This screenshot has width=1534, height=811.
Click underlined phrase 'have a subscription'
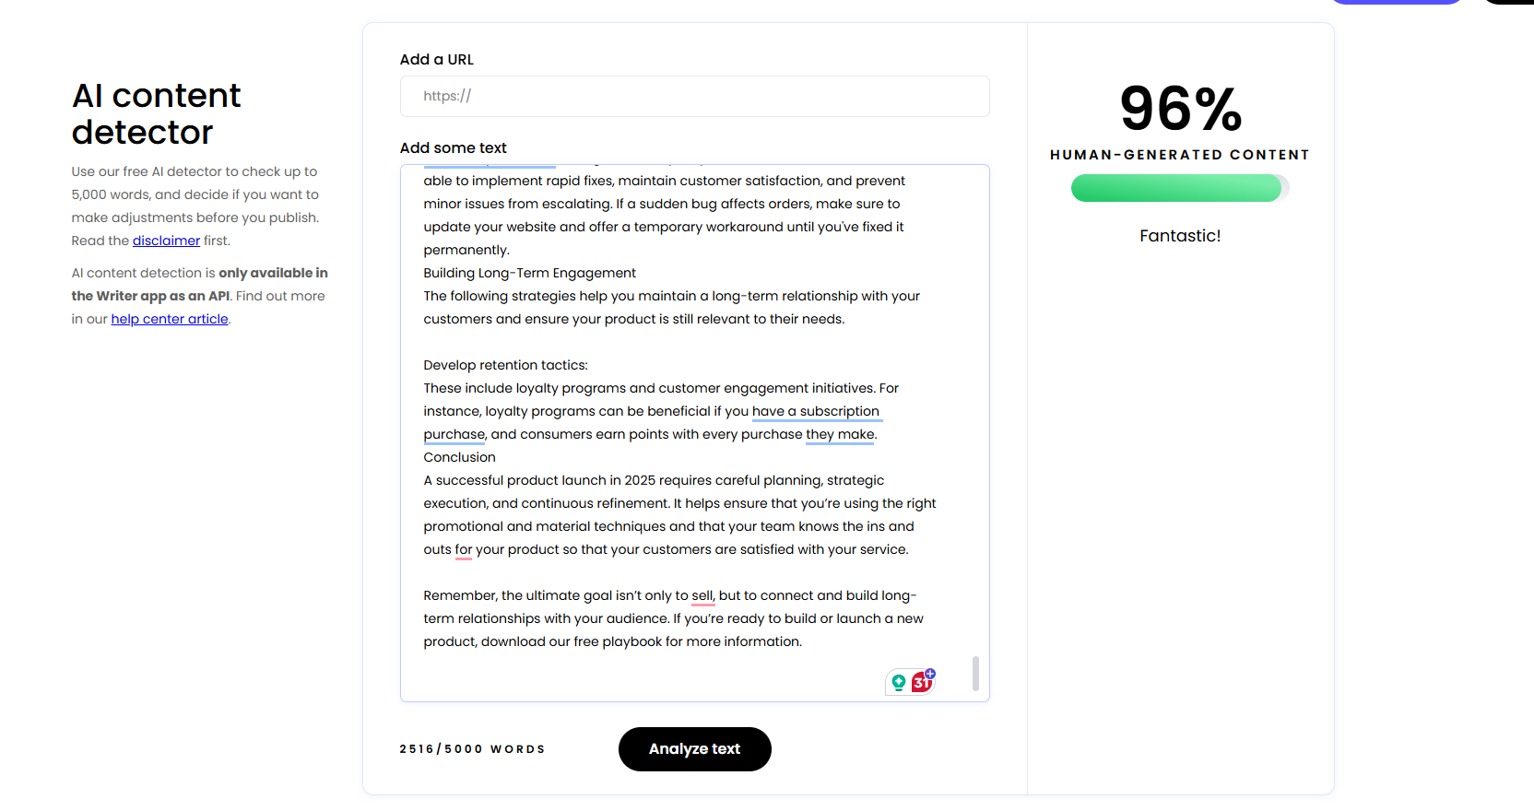point(815,411)
